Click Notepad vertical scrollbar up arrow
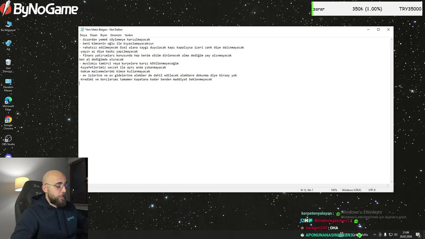 click(x=391, y=39)
